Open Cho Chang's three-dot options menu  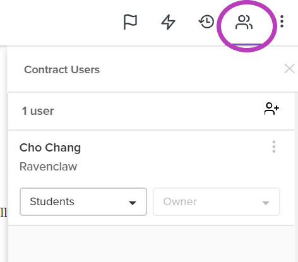coord(273,146)
